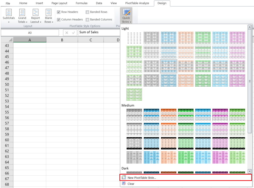The image size is (254, 188).
Task: Choose black-header gray Medium style, third Medium row
Action: (x=134, y=143)
